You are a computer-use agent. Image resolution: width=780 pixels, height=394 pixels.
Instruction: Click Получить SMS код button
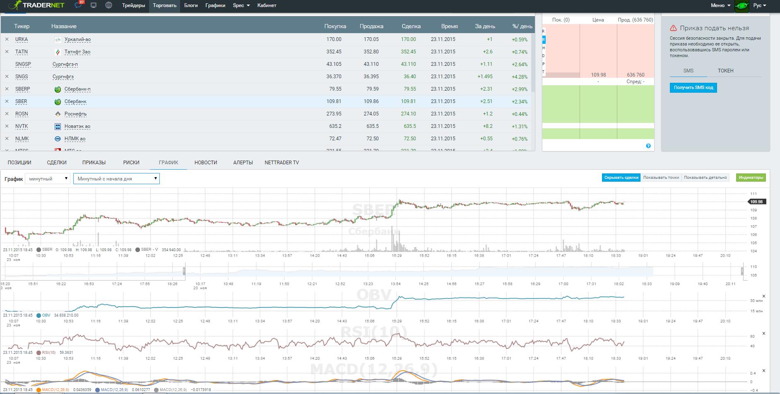(x=693, y=88)
